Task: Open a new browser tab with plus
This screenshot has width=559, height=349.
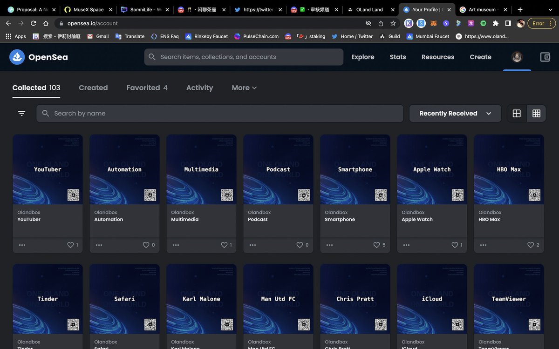Action: [x=520, y=9]
